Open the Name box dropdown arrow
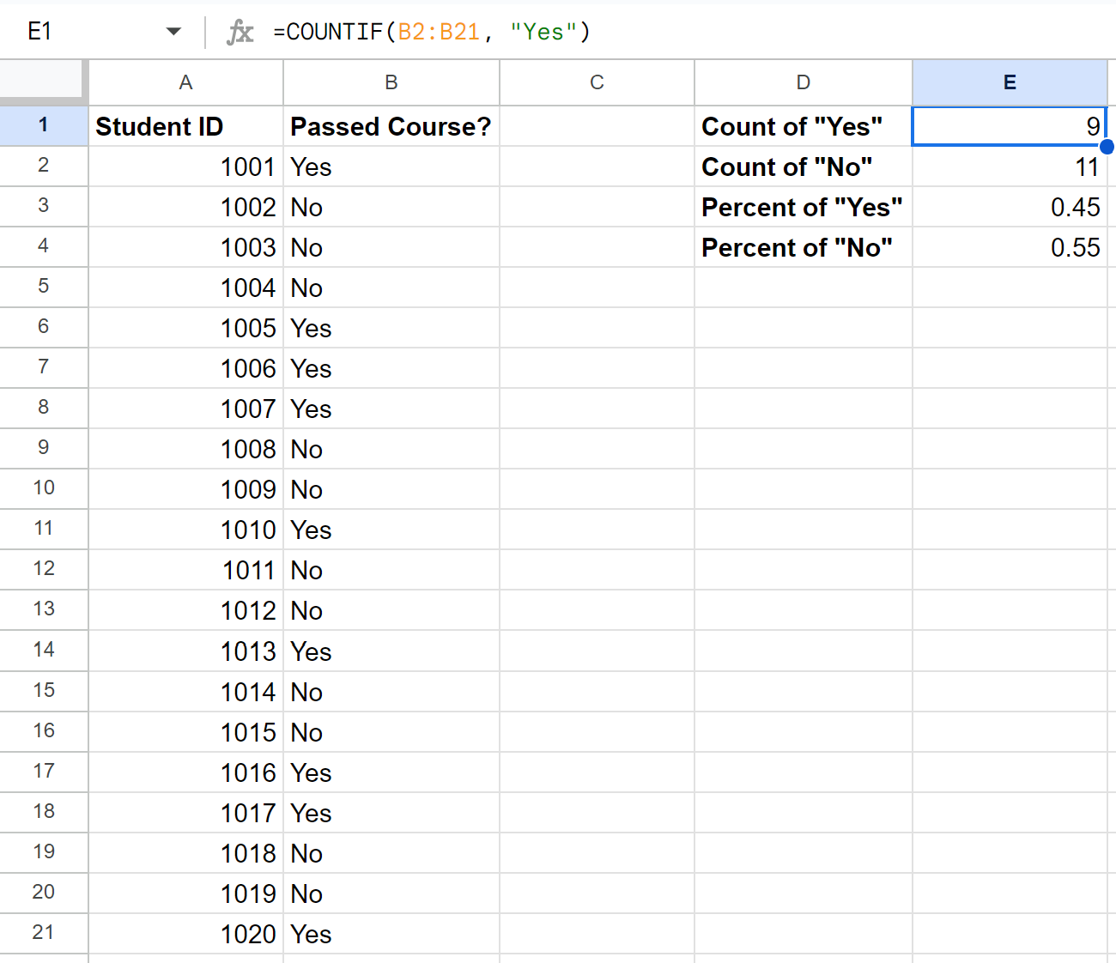This screenshot has height=963, width=1116. pyautogui.click(x=173, y=32)
